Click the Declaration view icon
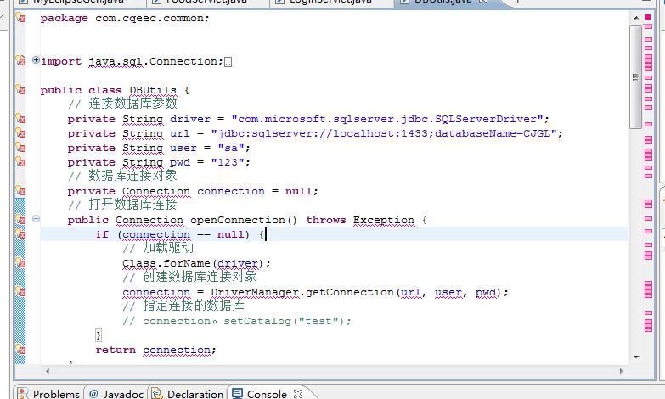Screen dimensions: 665x399 point(157,394)
